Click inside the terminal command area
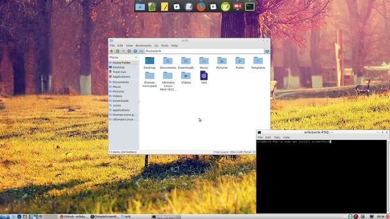390x219 pixels. coord(322,176)
